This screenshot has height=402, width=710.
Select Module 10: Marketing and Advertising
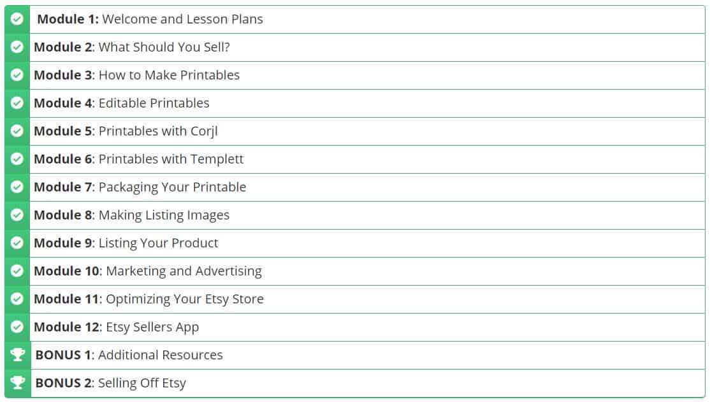pos(367,272)
